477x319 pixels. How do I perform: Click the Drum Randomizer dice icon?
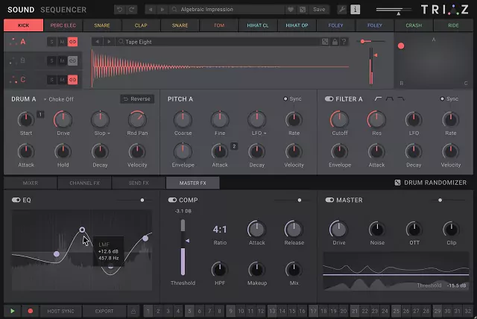[397, 183]
